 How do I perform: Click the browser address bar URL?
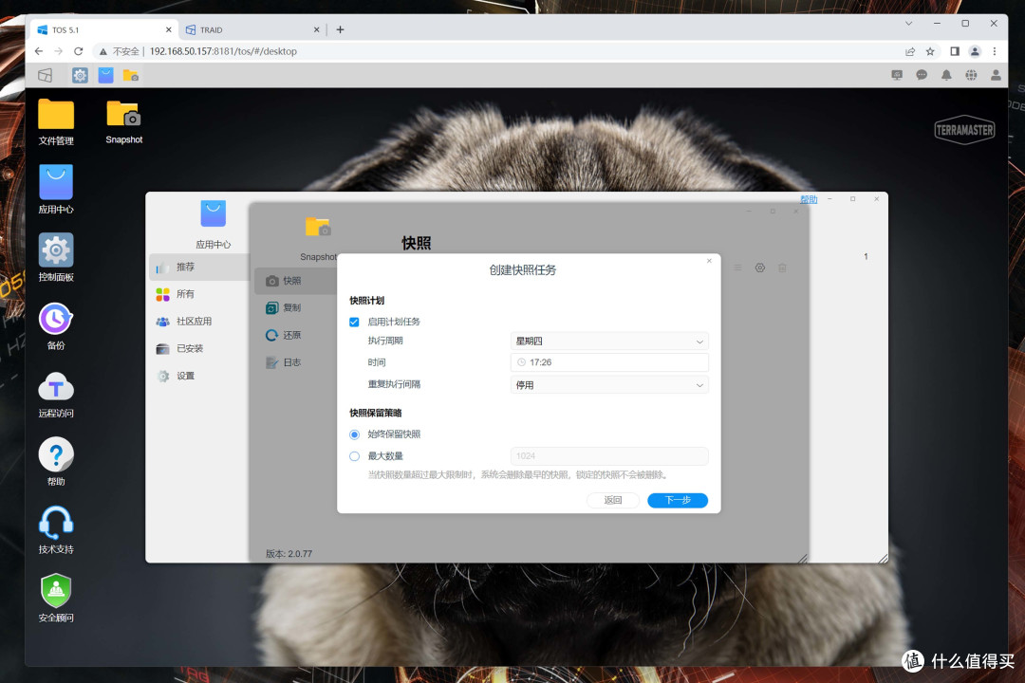click(x=223, y=51)
